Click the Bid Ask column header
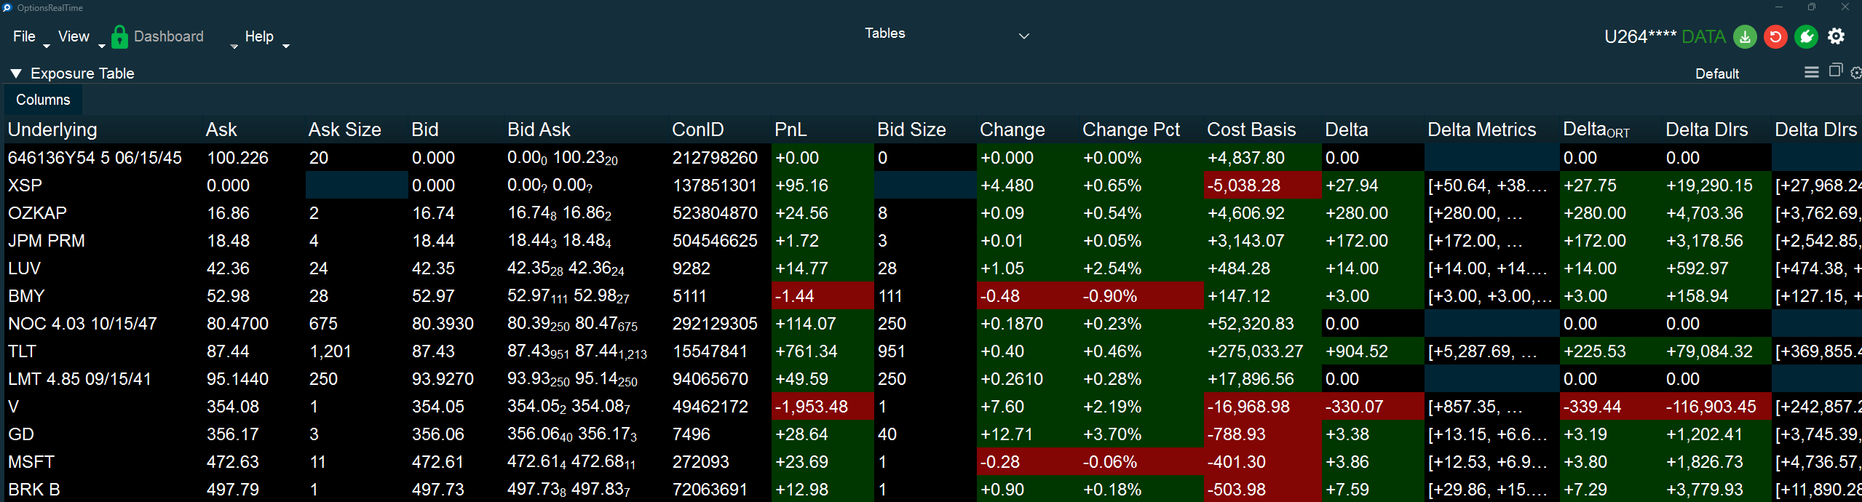 pyautogui.click(x=539, y=130)
